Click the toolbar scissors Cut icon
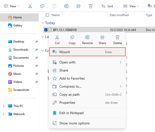Viewport: 155px width, 132px height. [x=30, y=6]
